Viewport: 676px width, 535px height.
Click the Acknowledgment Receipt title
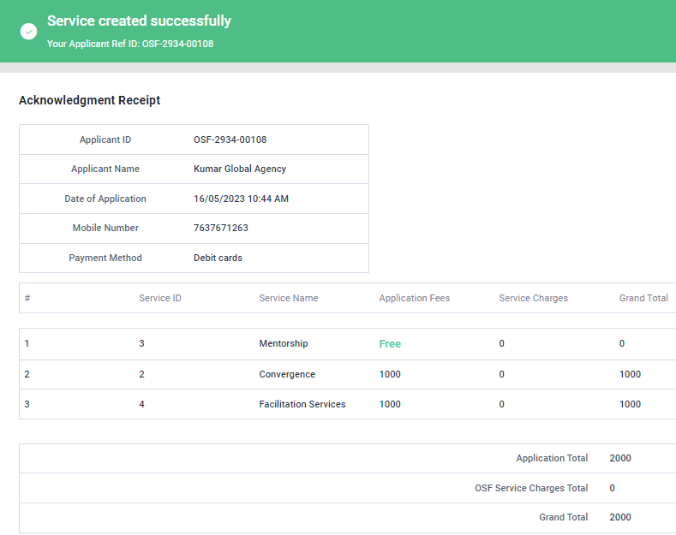coord(90,100)
